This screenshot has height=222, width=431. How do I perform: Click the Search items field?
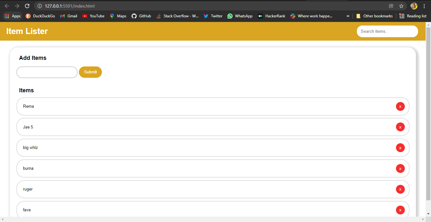387,31
